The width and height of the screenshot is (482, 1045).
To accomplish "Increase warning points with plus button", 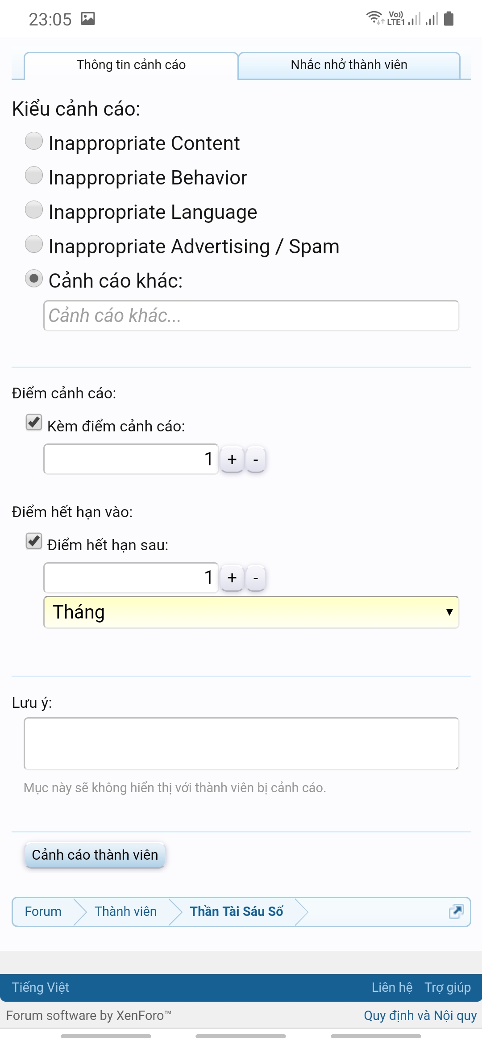I will (232, 459).
